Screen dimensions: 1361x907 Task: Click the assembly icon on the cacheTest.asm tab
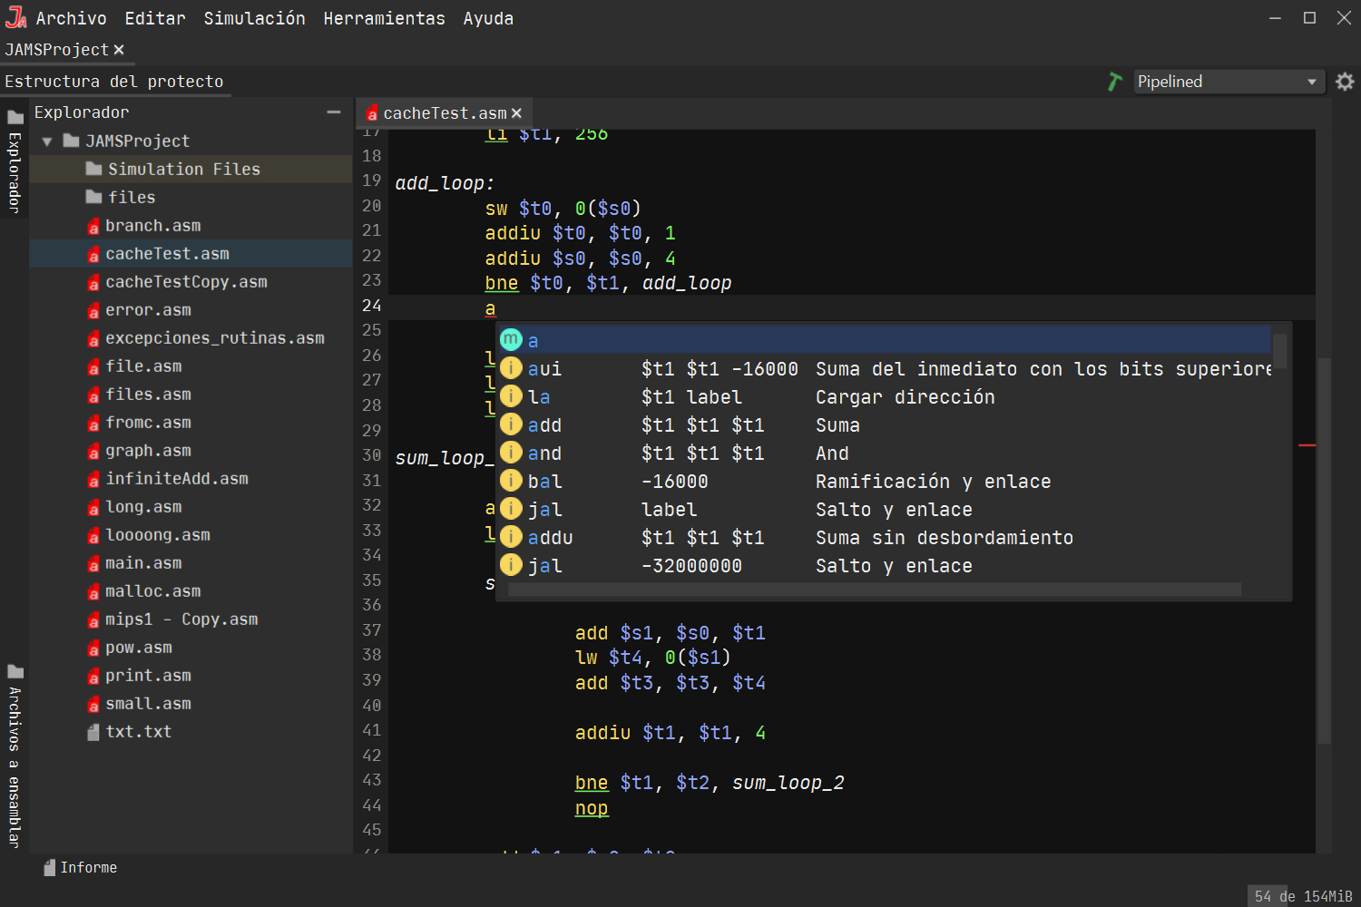372,112
